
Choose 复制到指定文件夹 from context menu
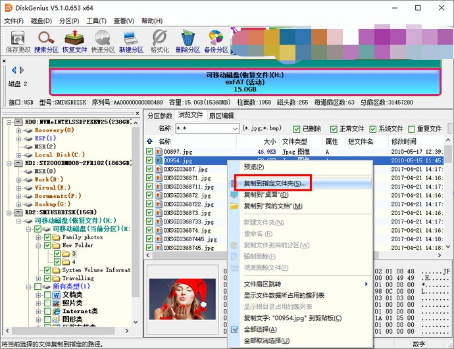pos(274,183)
